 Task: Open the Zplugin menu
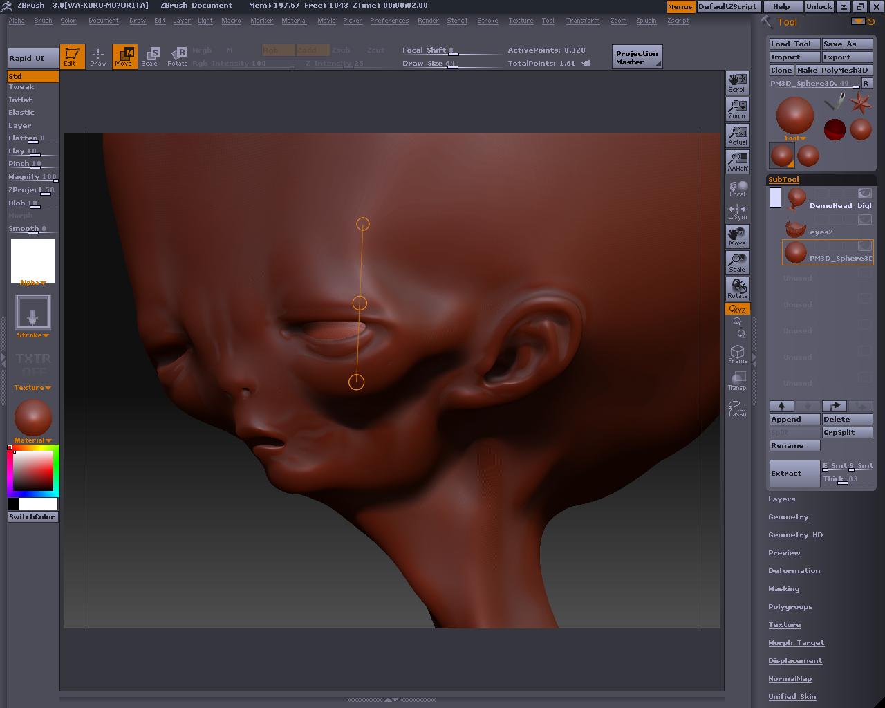pyautogui.click(x=646, y=21)
